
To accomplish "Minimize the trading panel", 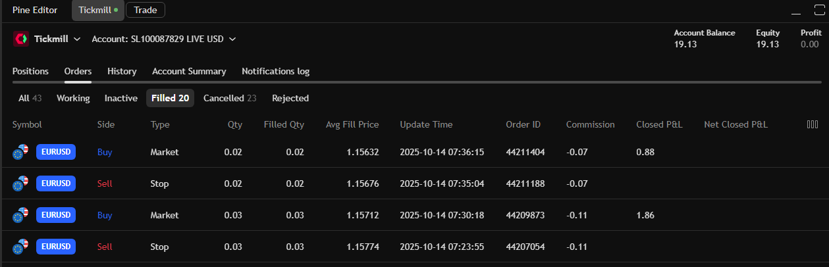I will (x=797, y=11).
